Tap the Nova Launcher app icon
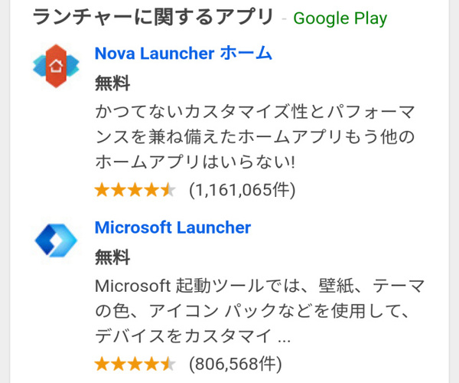This screenshot has height=383, width=459. (x=56, y=67)
